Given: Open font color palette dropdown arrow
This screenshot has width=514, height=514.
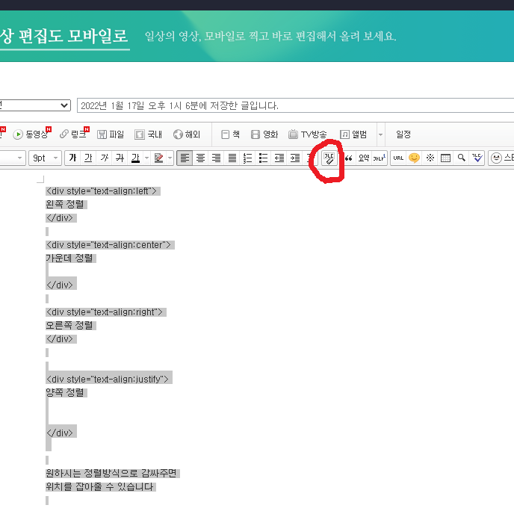Looking at the screenshot, I should pos(147,158).
